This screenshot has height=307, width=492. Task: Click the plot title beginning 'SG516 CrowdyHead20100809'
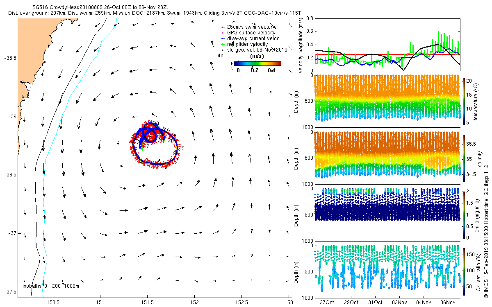pyautogui.click(x=100, y=7)
